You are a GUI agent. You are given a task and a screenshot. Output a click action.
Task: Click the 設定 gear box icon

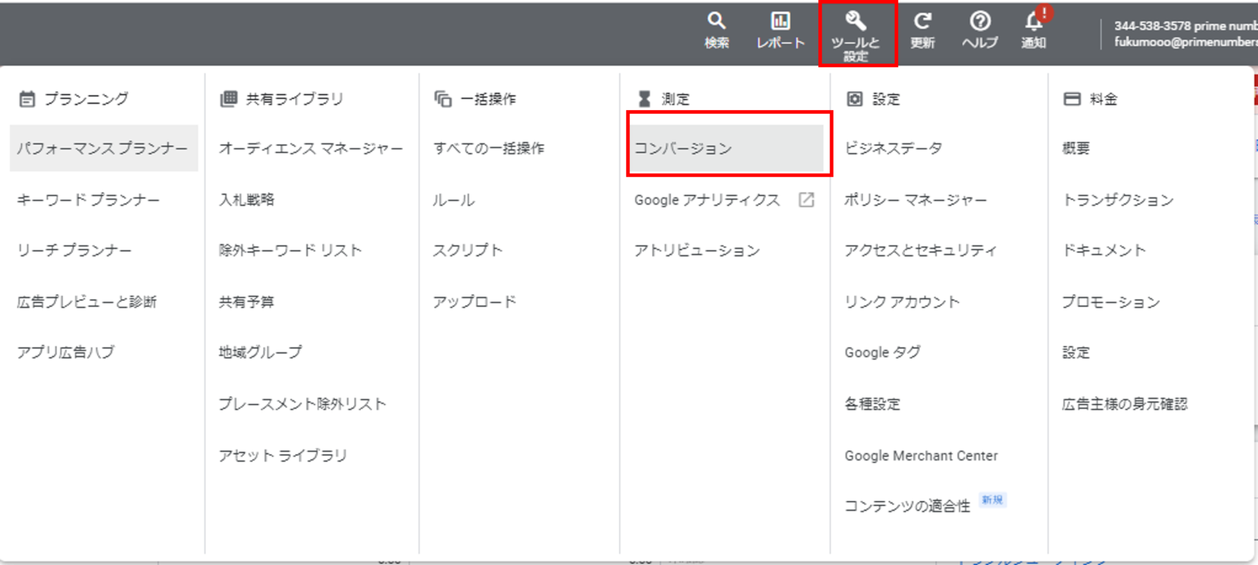click(x=854, y=99)
